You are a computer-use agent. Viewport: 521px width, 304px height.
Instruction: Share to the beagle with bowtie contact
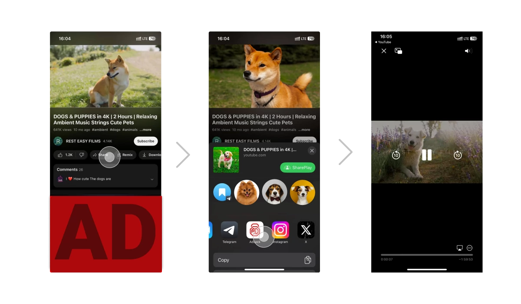click(x=275, y=192)
